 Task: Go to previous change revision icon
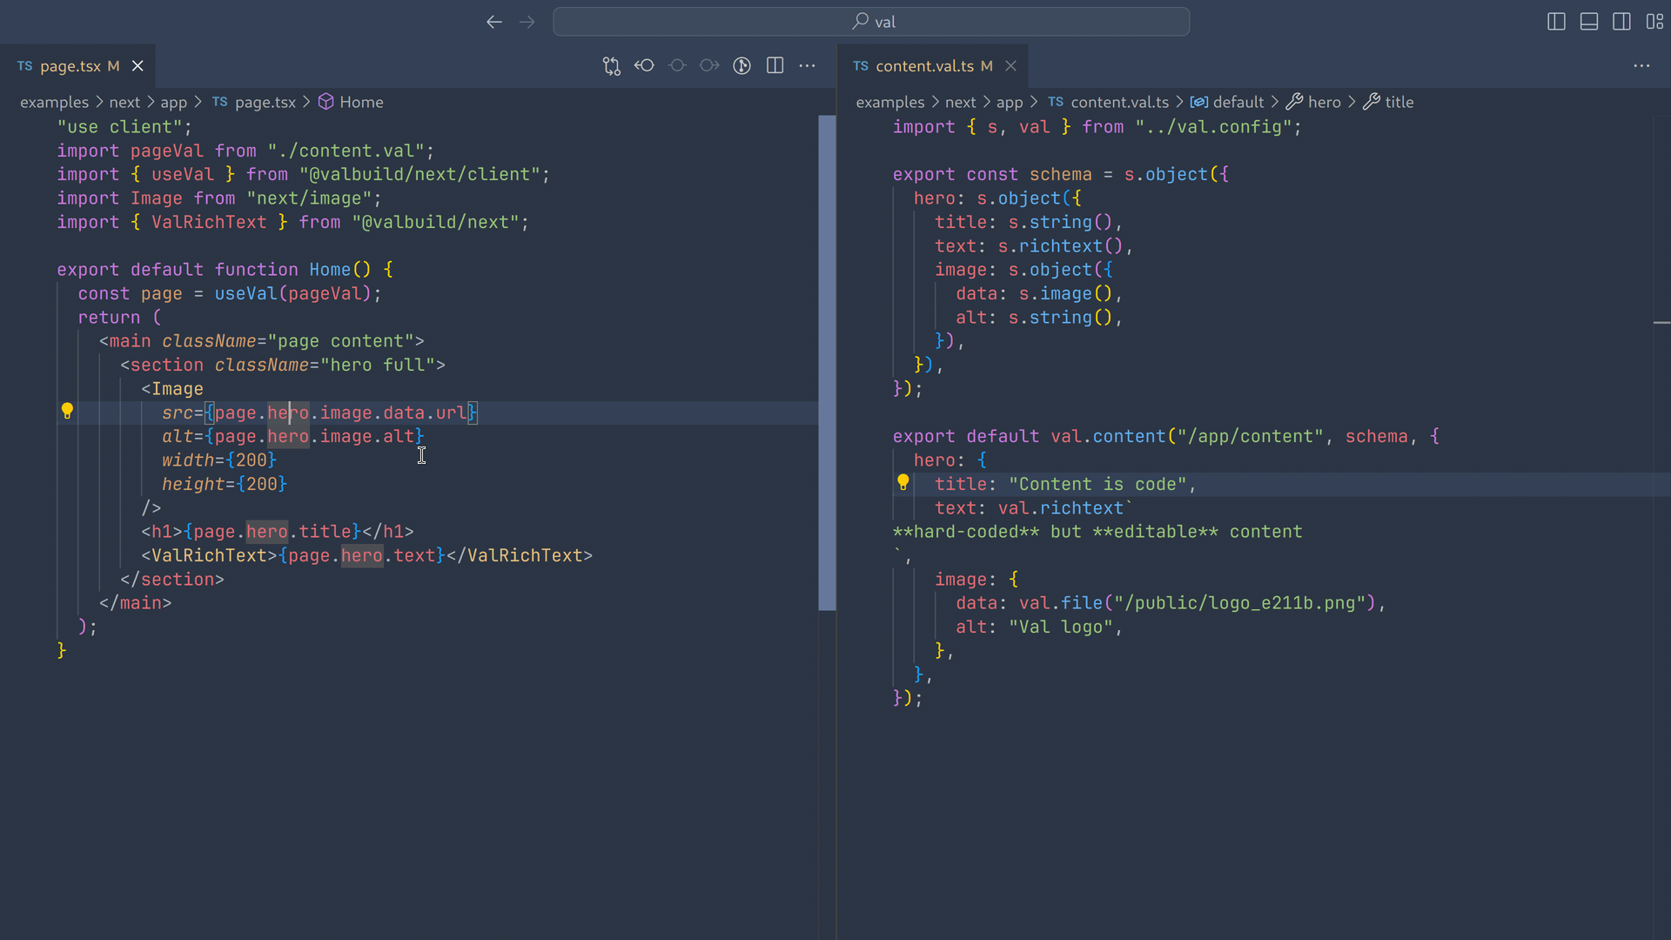point(644,66)
